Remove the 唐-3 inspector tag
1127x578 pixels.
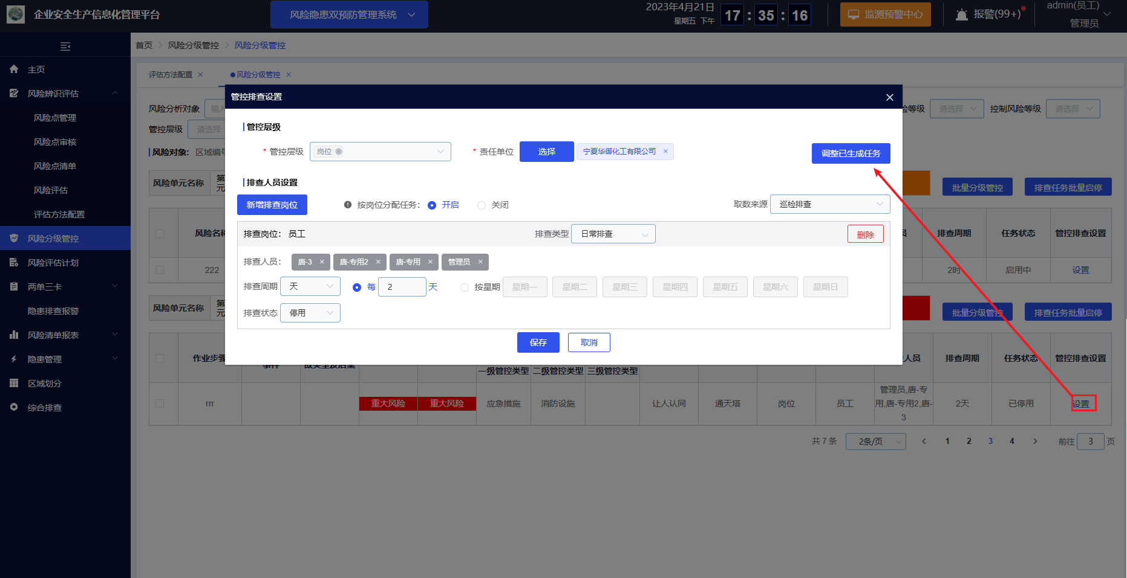tap(322, 262)
